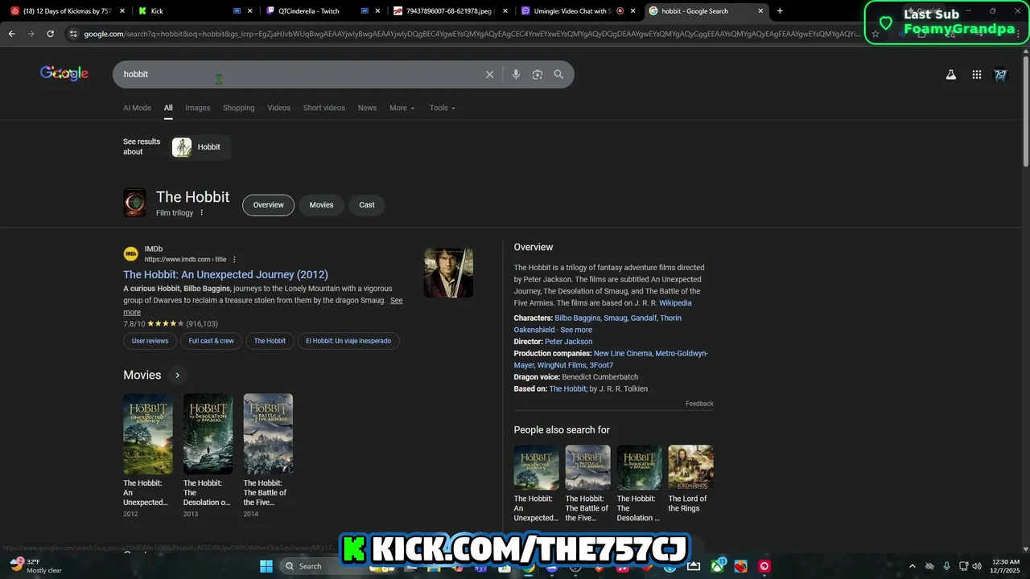Image resolution: width=1030 pixels, height=579 pixels.
Task: Open the Search Labs flask icon
Action: [x=950, y=74]
